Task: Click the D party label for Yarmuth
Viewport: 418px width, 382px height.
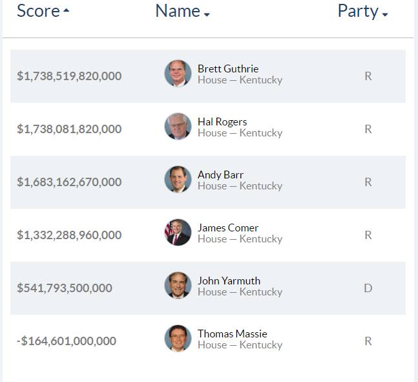Action: pyautogui.click(x=368, y=288)
